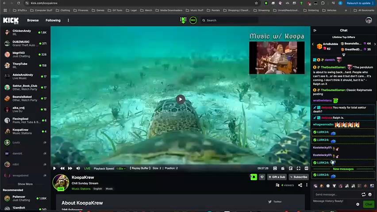Click the chat refresh arrows icon
The width and height of the screenshot is (377, 212).
tap(364, 194)
